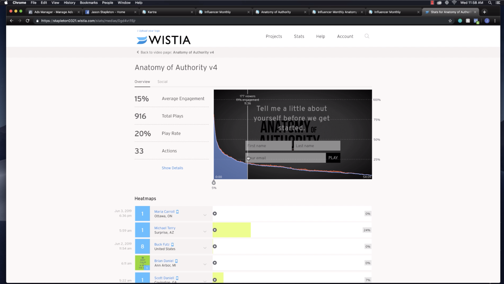
Task: Click the back chevron beside Back to video page
Action: tap(138, 52)
